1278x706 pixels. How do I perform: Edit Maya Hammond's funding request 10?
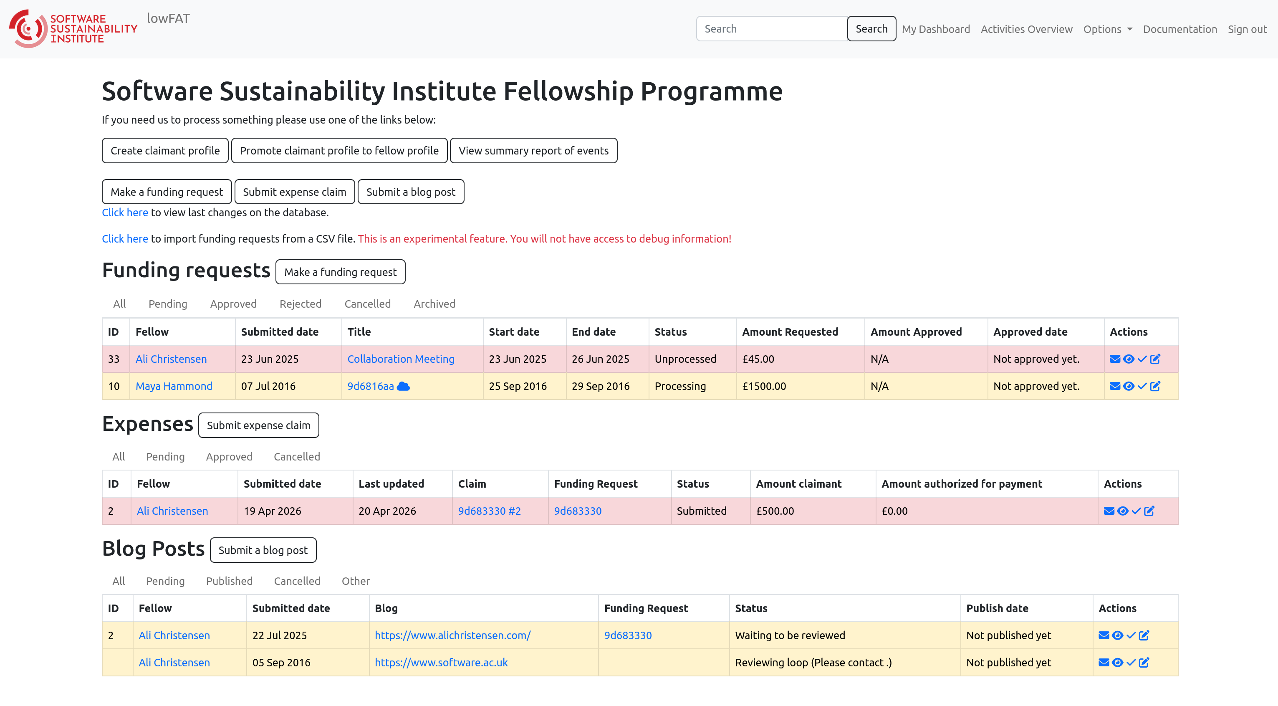click(1155, 386)
